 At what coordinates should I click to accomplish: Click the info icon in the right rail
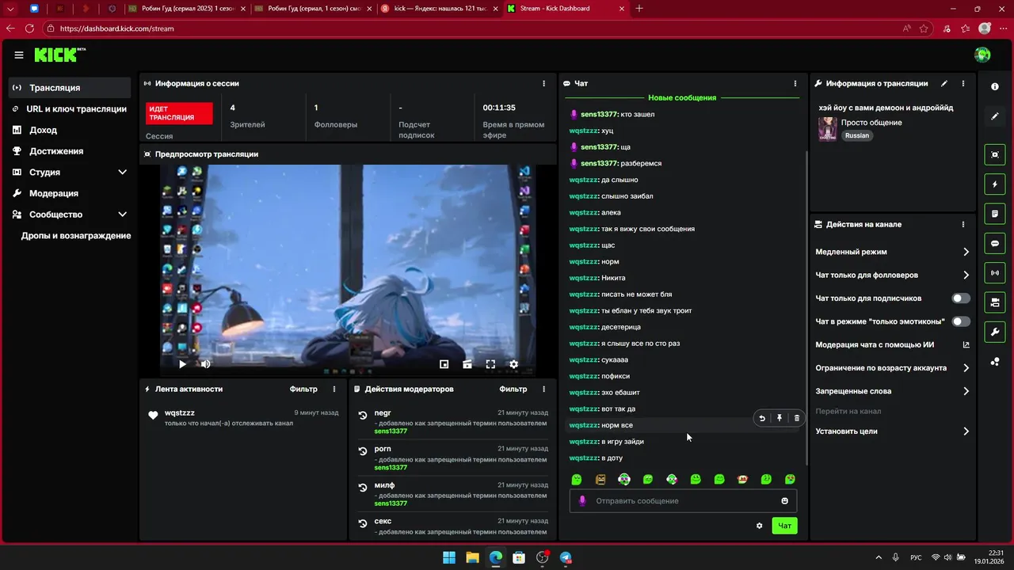[x=995, y=86]
